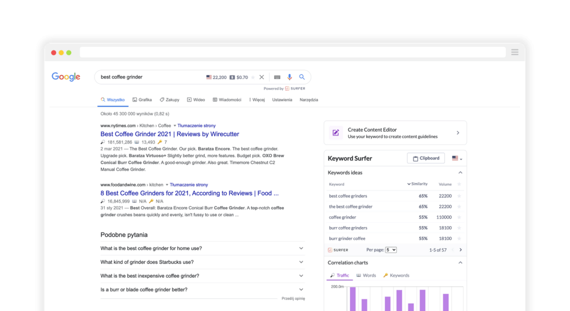Expand 'What is the best inexpensive coffee grinder?'
This screenshot has height=311, width=570.
[203, 276]
